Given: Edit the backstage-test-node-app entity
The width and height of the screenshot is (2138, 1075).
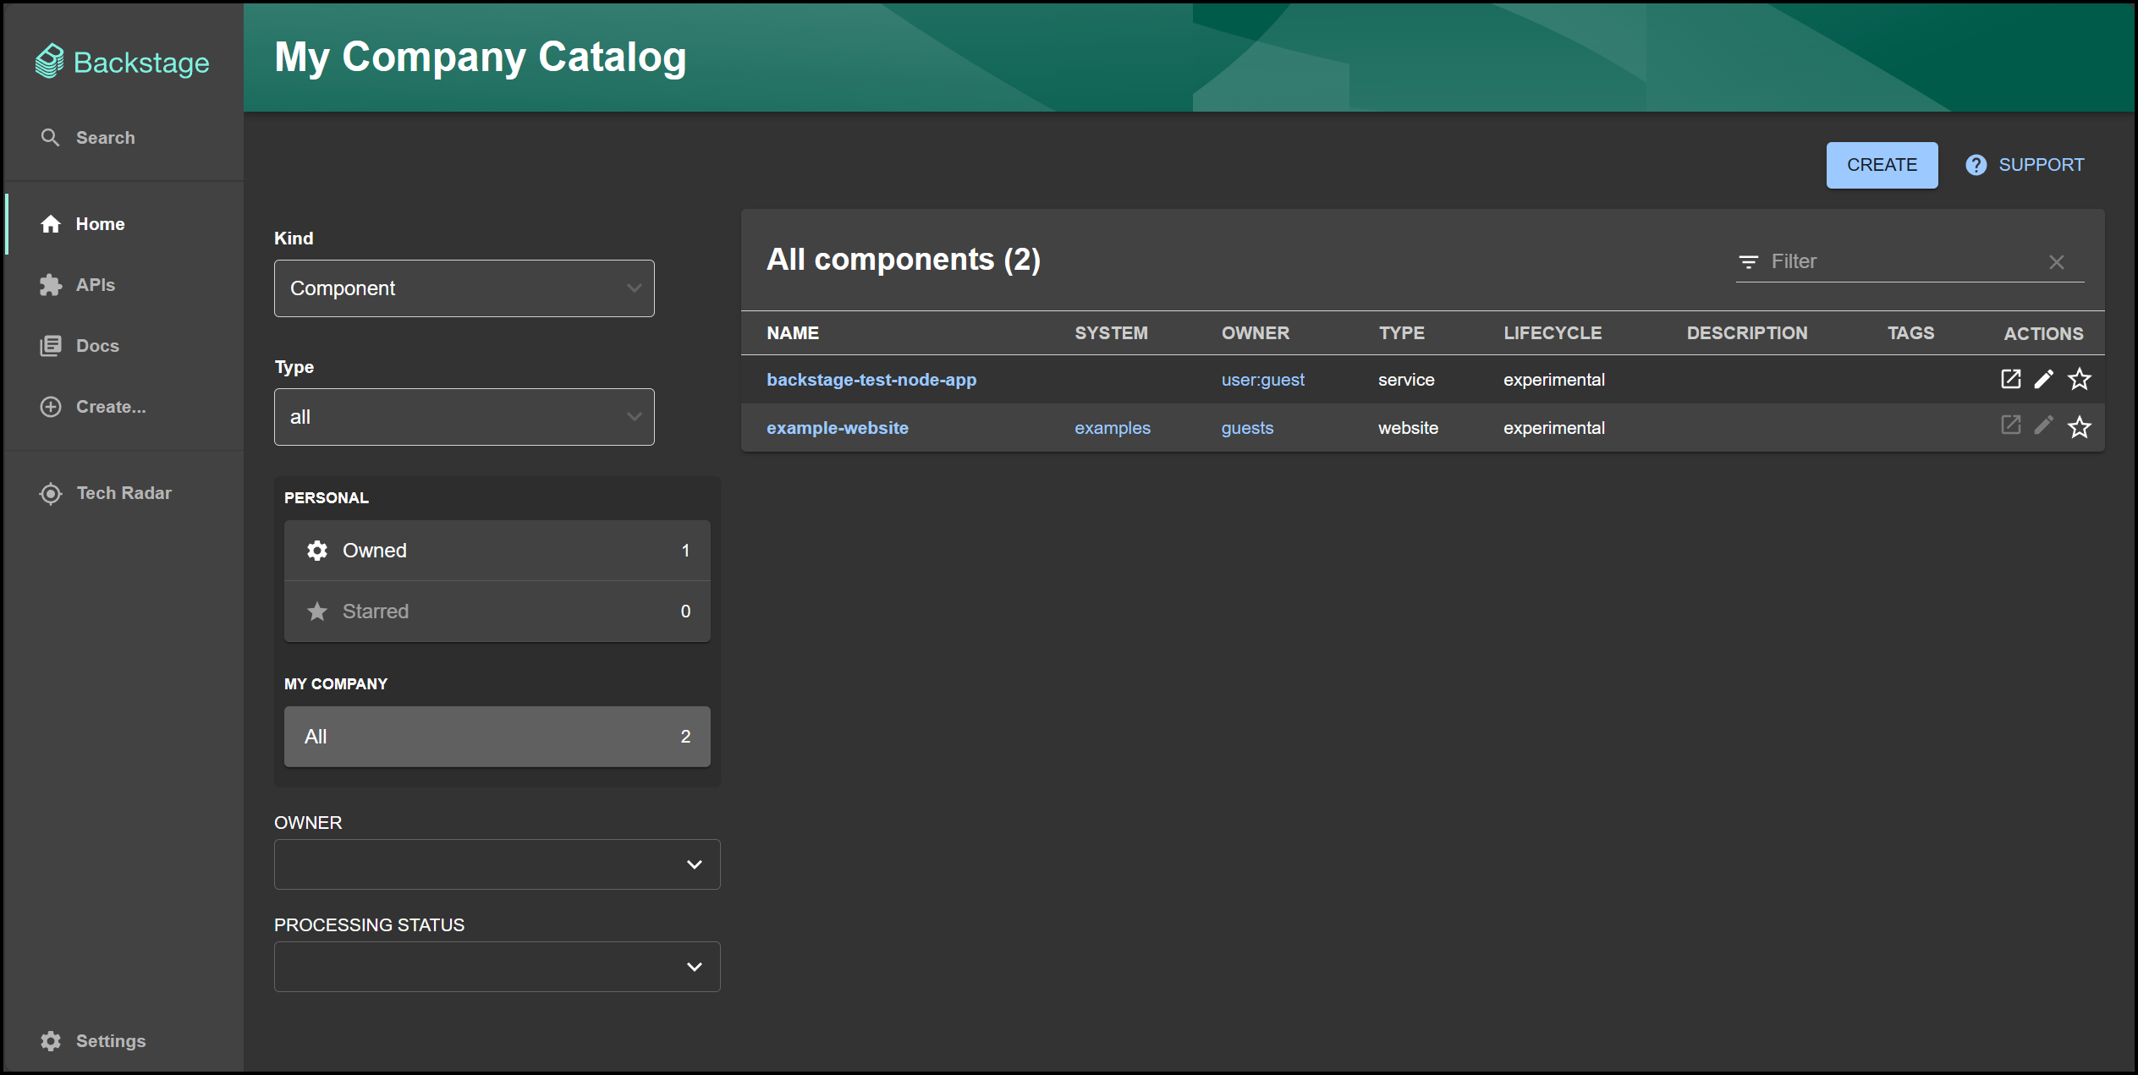Looking at the screenshot, I should (2044, 379).
